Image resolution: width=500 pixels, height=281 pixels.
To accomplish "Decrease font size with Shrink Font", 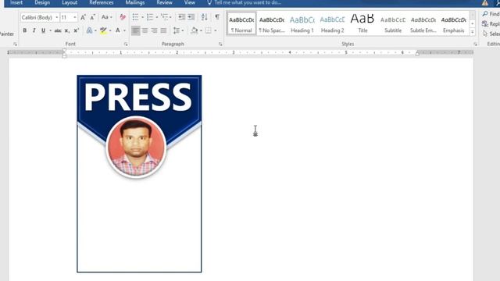I will pyautogui.click(x=92, y=17).
